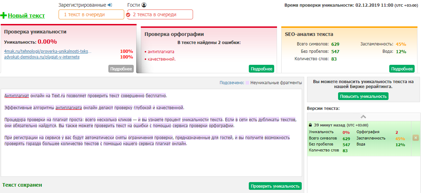Screen dimensions: 421x193
Task: Click the Гости label
Action: pos(134,5)
